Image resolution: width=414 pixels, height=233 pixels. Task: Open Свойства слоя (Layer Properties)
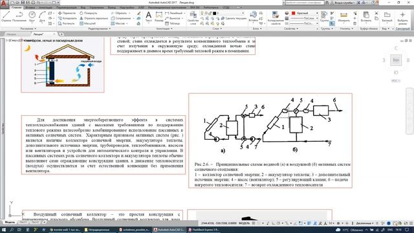pyautogui.click(x=193, y=17)
